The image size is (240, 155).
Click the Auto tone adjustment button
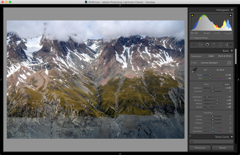pyautogui.click(x=227, y=84)
